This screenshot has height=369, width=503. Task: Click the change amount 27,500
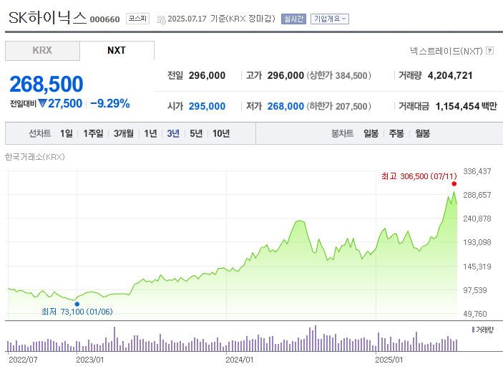click(65, 103)
